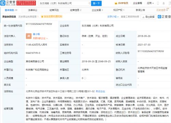Click the 注册地址 row label
This screenshot has width=171, height=123.
pos(9,91)
